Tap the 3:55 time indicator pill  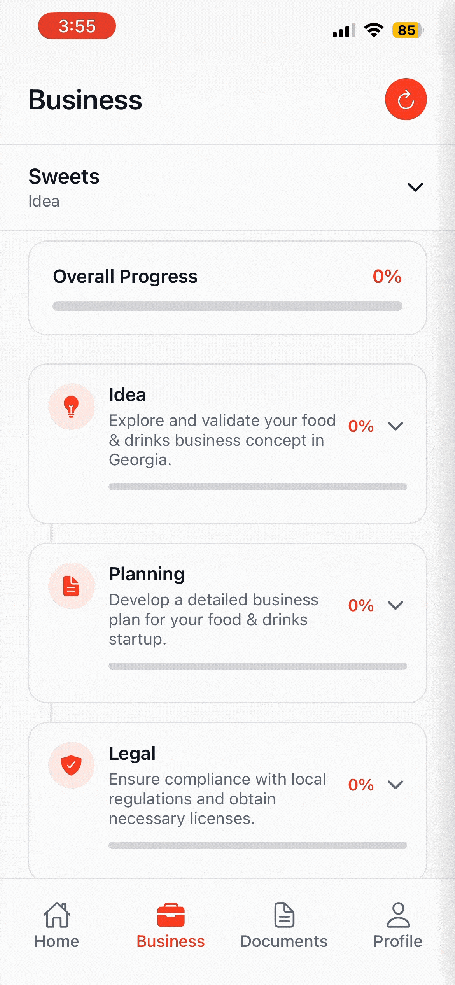(77, 26)
